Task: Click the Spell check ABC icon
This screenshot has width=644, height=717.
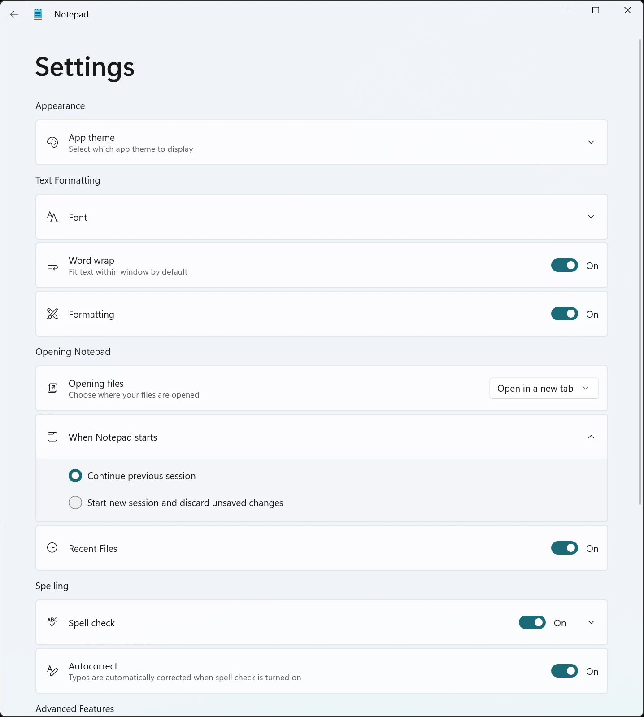Action: click(x=52, y=622)
